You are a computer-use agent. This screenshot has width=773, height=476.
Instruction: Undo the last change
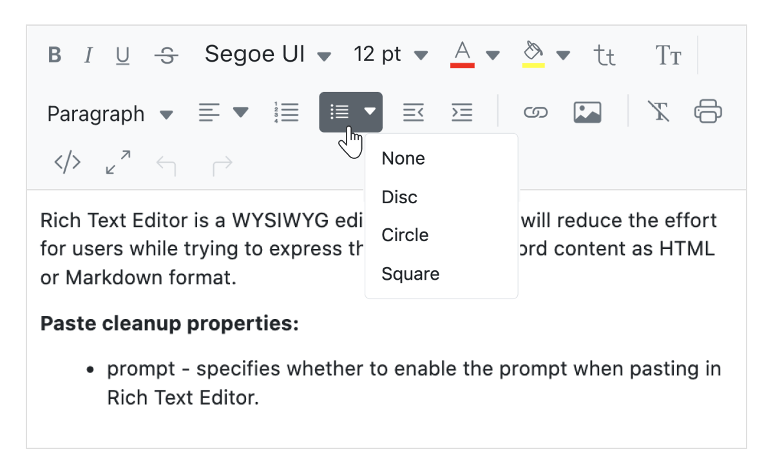click(x=166, y=163)
